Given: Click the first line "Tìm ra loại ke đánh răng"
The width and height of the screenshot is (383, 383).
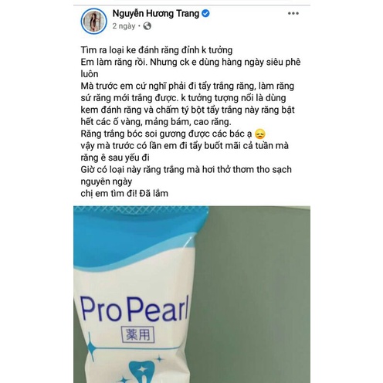Looking at the screenshot, I should click(157, 50).
